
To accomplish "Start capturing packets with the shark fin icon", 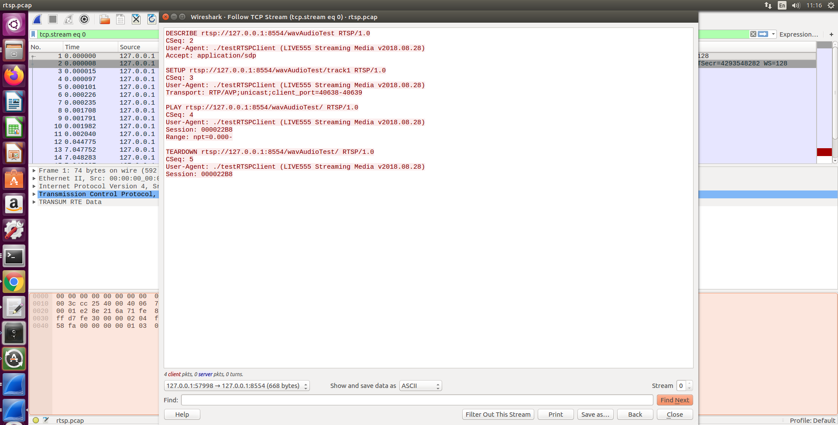I will tap(38, 19).
